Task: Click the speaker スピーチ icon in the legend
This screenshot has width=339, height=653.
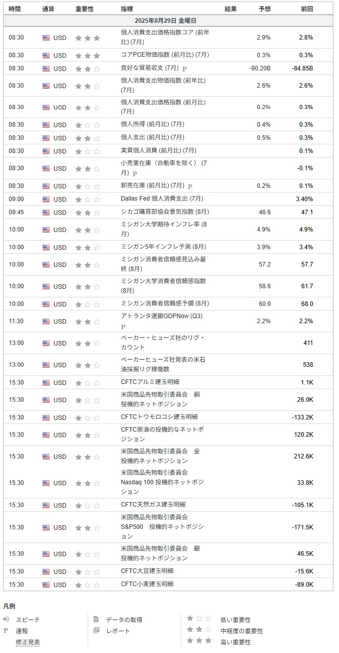Action: 6,619
